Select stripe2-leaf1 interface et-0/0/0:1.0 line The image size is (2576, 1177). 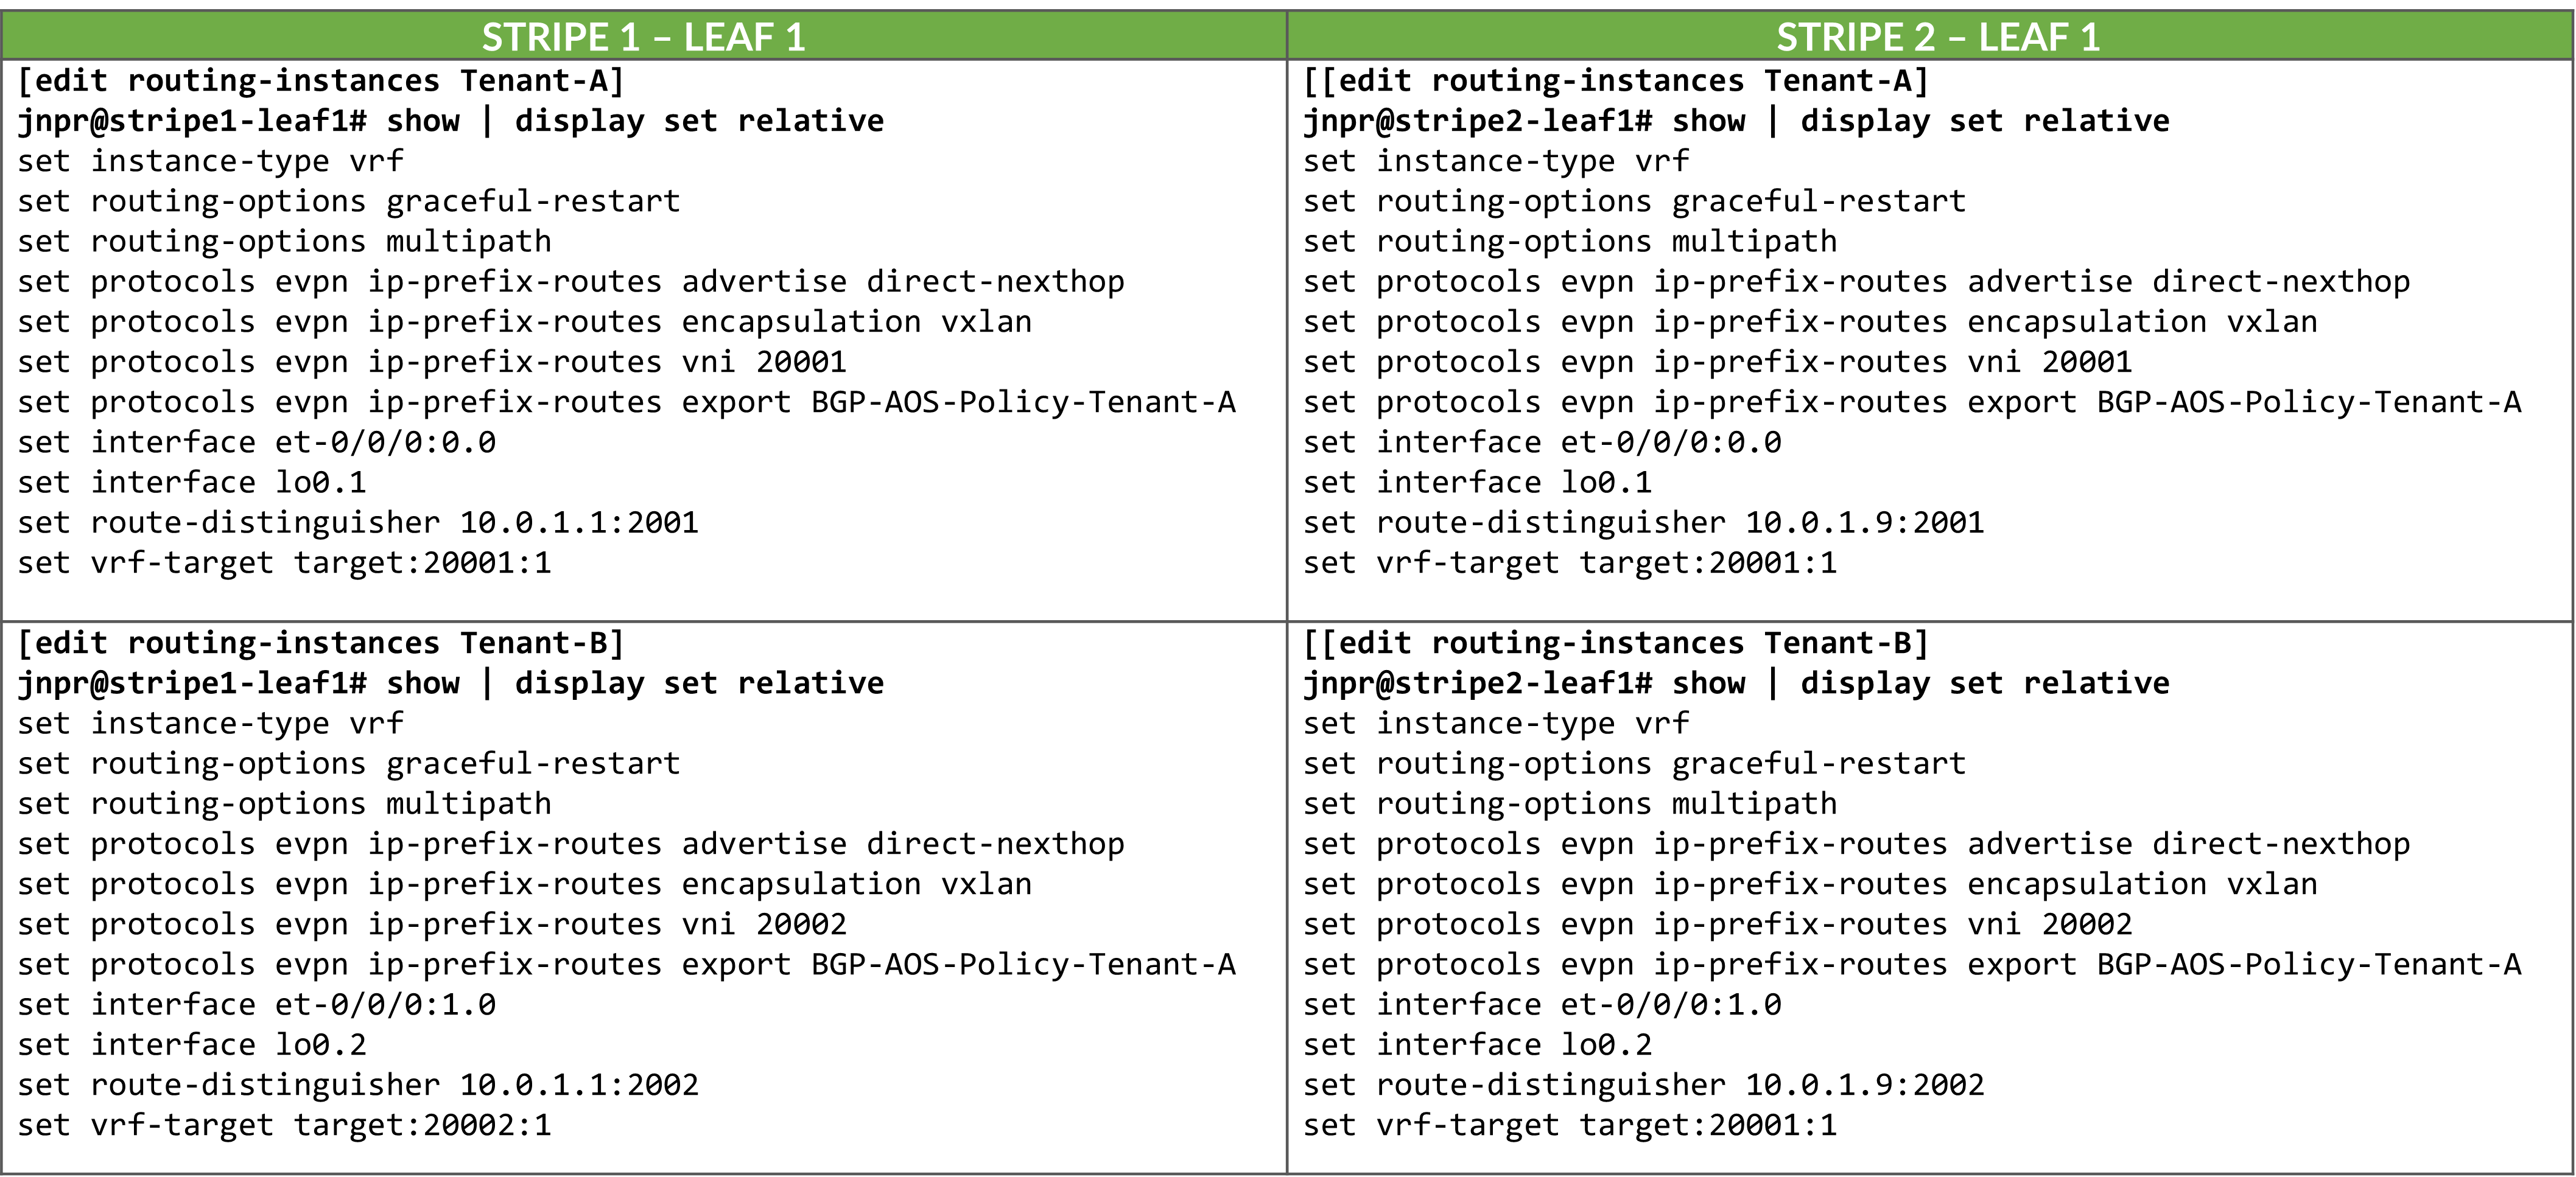coord(1542,1004)
